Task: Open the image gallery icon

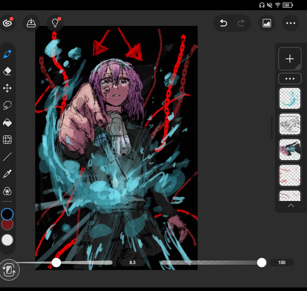Action: click(267, 23)
